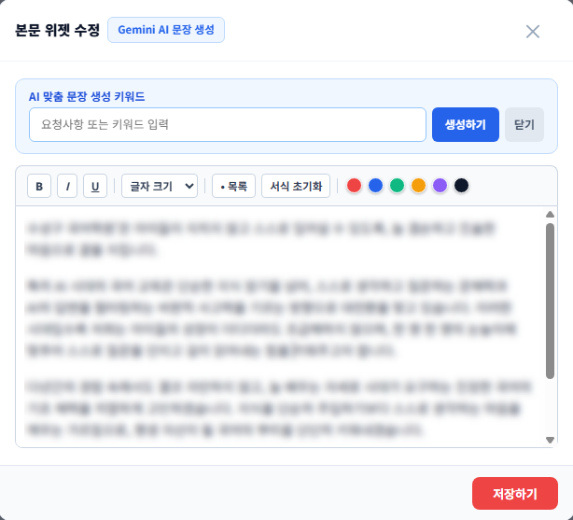Click the 생성하기 generate button
The width and height of the screenshot is (573, 520).
pos(465,124)
